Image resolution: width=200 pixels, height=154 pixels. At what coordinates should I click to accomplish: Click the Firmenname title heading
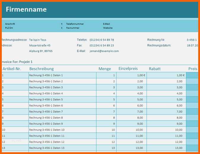[x=26, y=9]
